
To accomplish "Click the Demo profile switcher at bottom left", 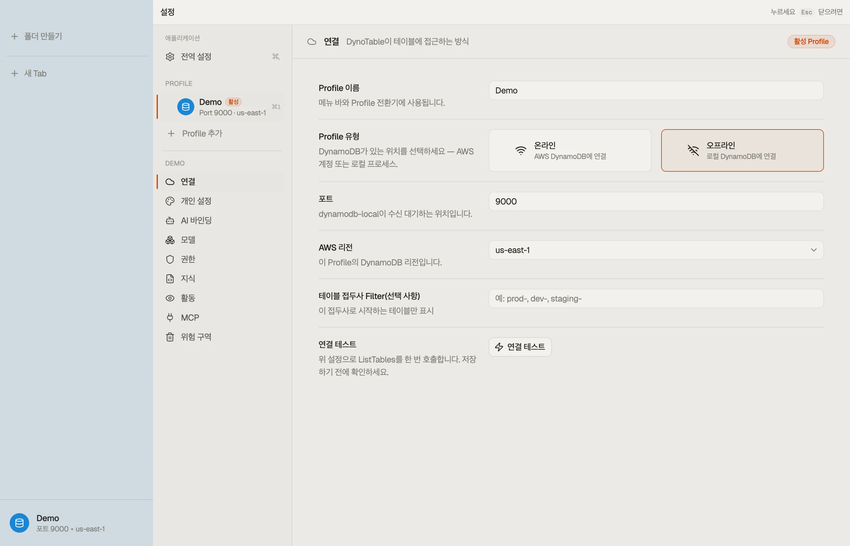I will (76, 523).
